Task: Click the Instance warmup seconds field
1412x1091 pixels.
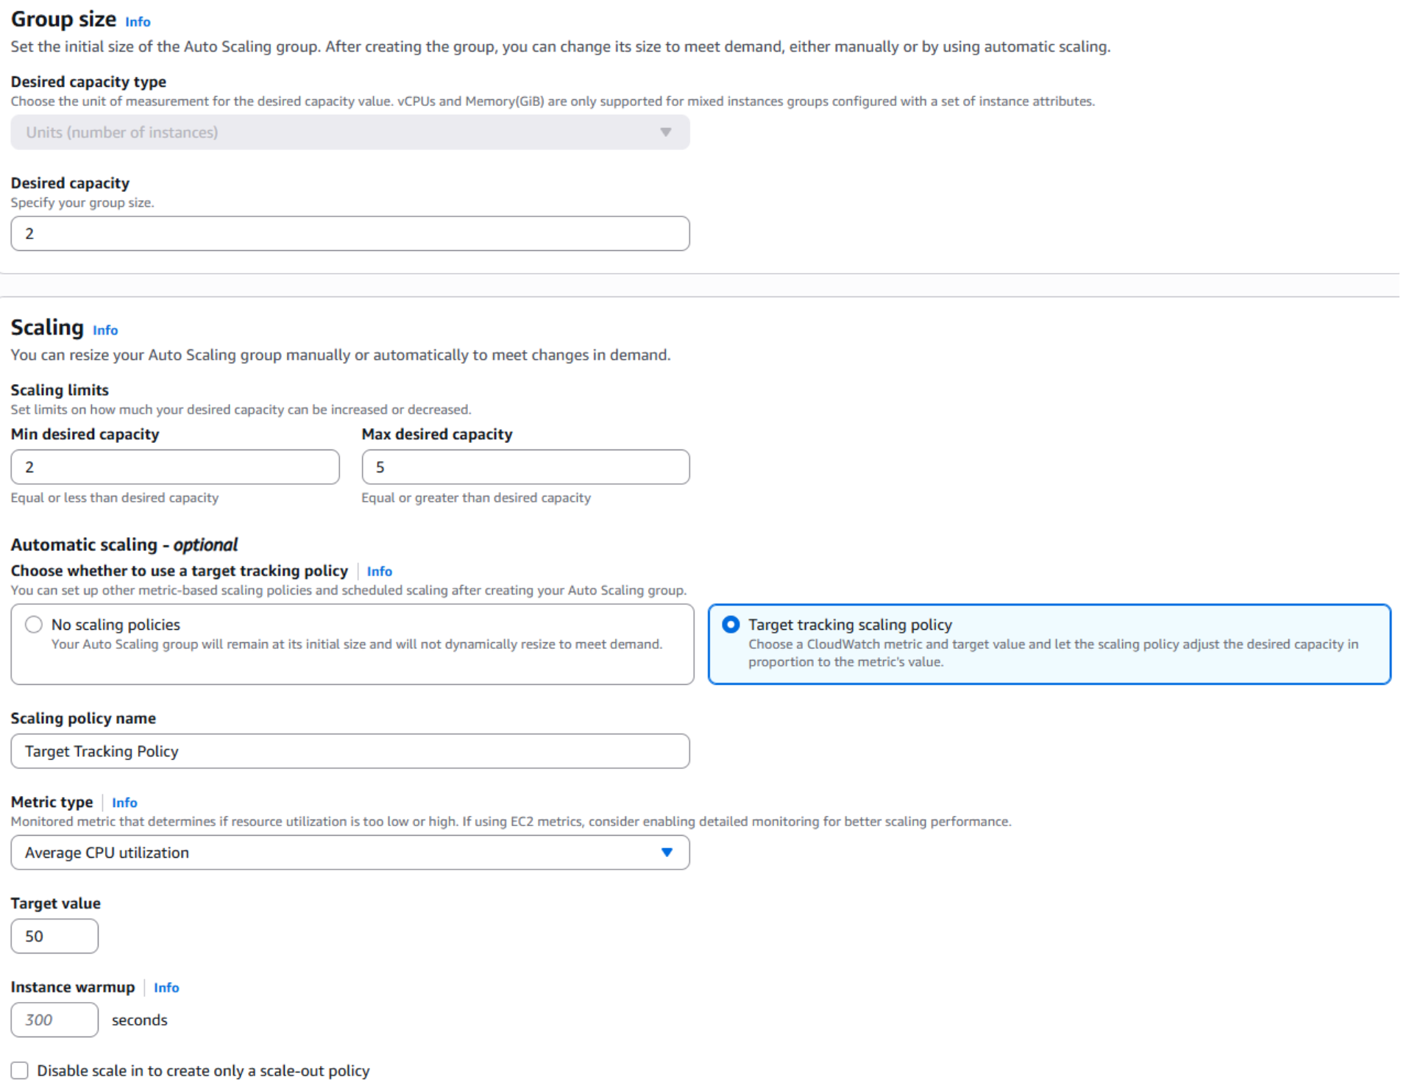Action: coord(54,1020)
